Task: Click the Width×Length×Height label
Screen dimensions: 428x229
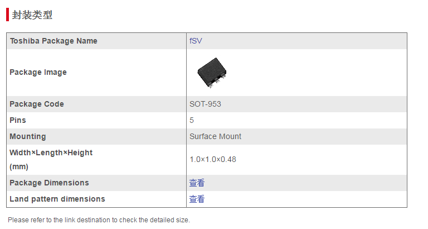Action: (x=51, y=152)
